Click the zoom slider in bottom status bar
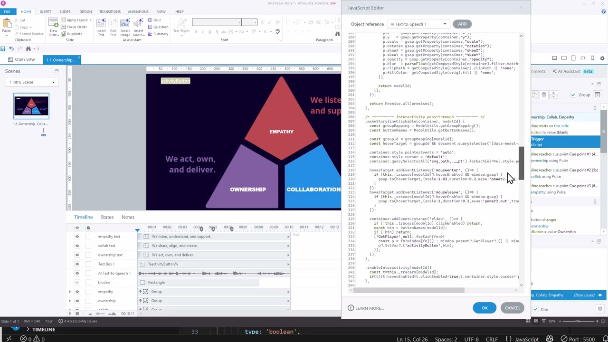This screenshot has width=608, height=342. [x=578, y=321]
